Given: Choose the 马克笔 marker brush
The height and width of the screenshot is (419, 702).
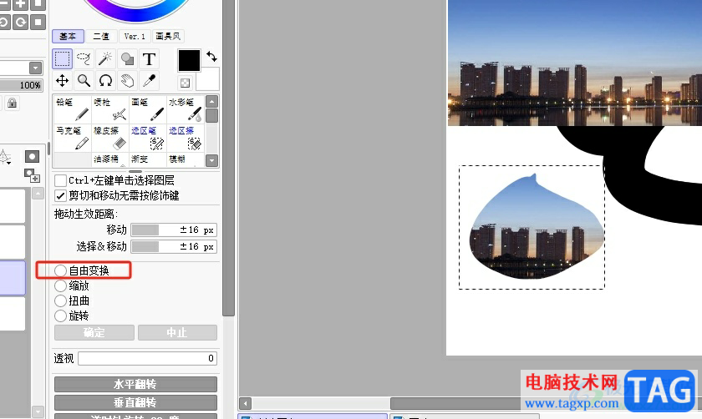Looking at the screenshot, I should coord(72,138).
